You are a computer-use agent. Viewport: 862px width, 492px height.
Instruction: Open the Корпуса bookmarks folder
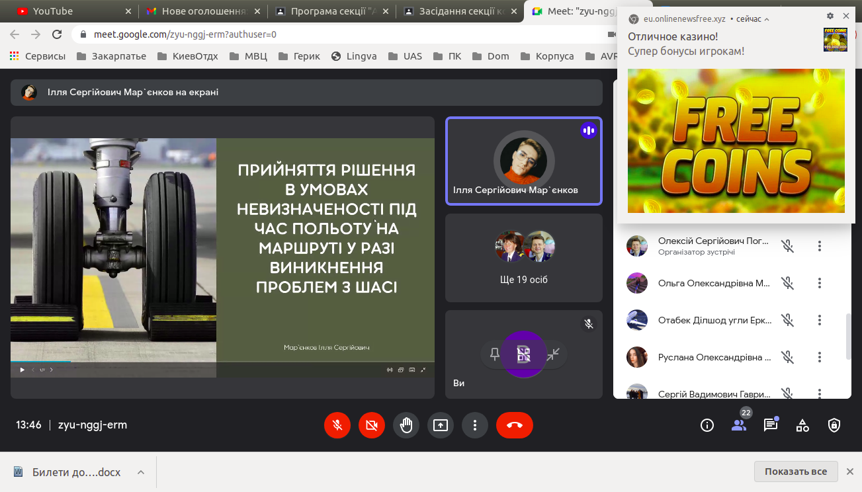tap(547, 56)
